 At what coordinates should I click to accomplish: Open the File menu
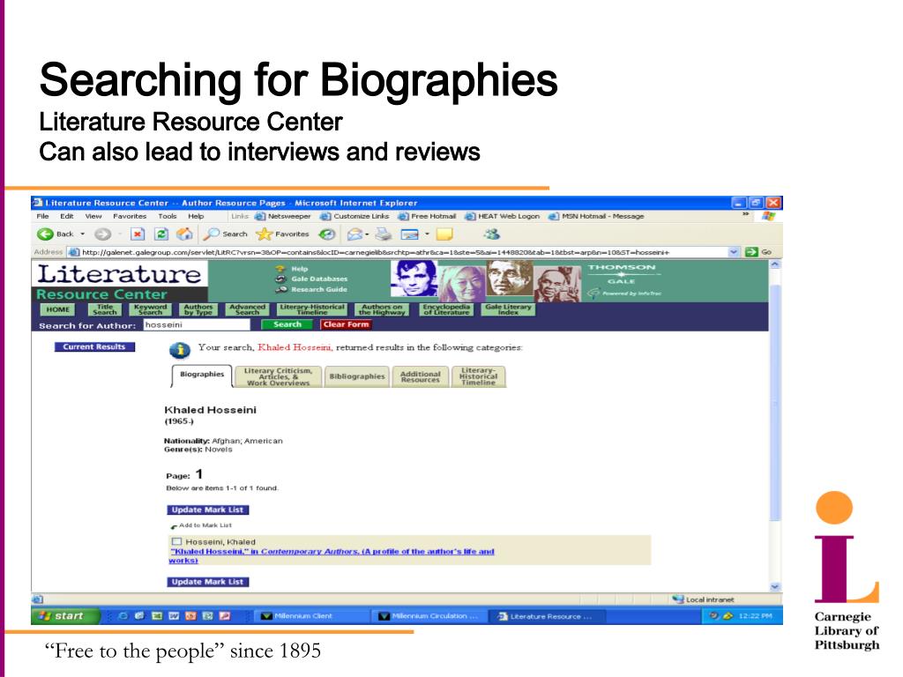click(x=42, y=216)
